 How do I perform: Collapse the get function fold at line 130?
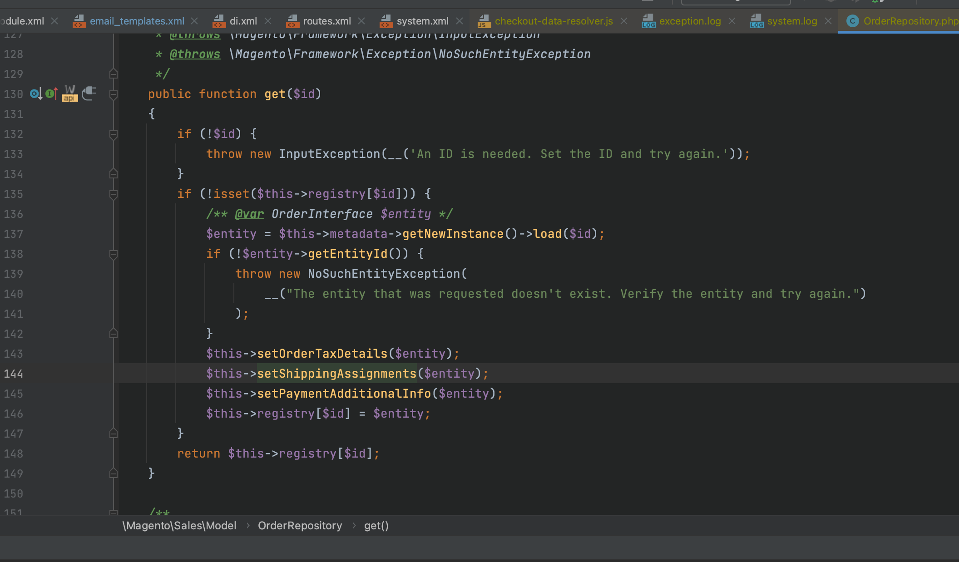pyautogui.click(x=114, y=94)
